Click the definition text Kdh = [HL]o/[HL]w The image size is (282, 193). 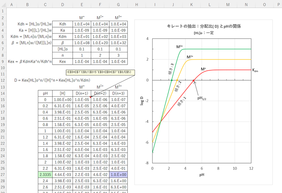[35, 24]
